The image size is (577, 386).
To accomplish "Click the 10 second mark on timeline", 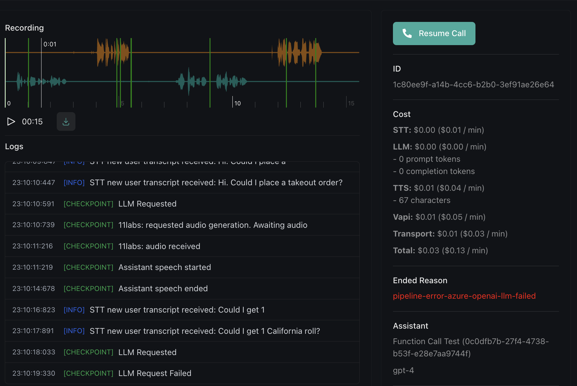I will (237, 103).
